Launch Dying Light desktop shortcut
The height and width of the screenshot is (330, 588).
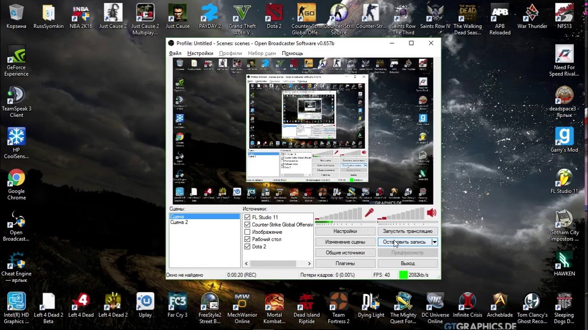coord(371,305)
